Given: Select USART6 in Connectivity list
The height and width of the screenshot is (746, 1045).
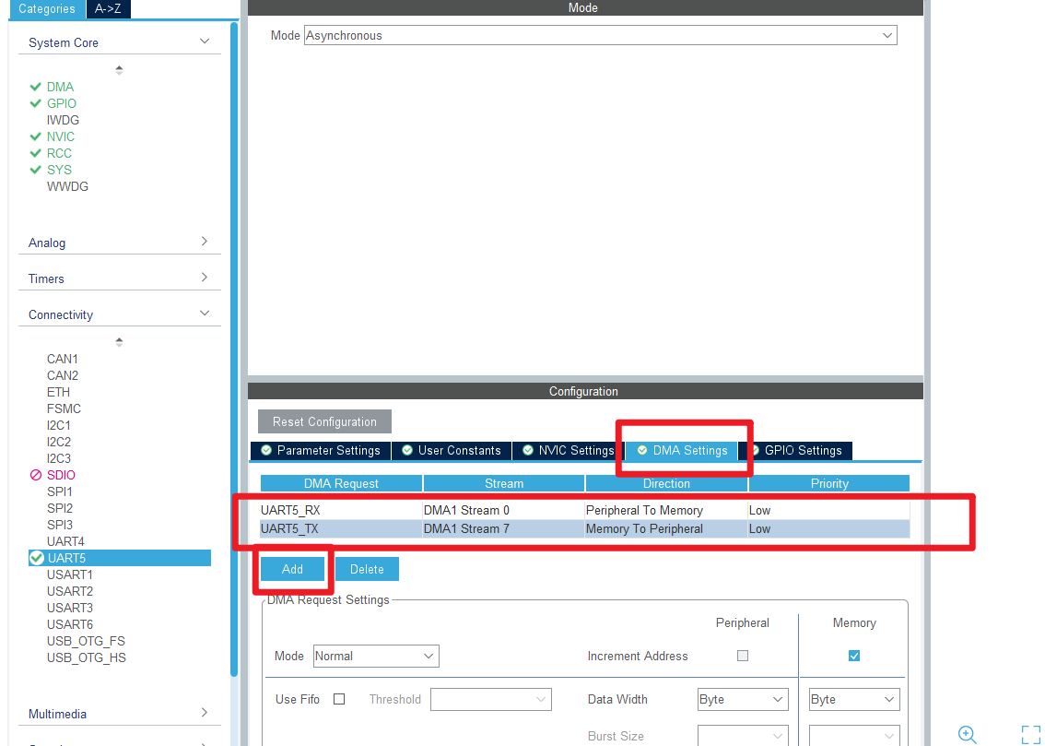Looking at the screenshot, I should (70, 624).
